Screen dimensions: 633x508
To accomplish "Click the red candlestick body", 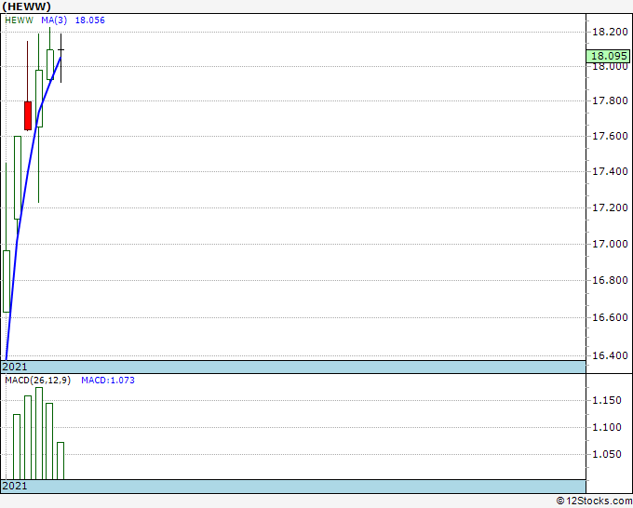I will 28,115.
